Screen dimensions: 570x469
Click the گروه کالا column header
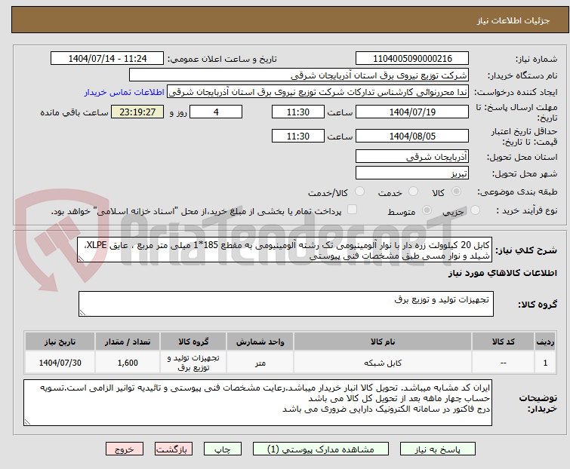[x=193, y=342]
